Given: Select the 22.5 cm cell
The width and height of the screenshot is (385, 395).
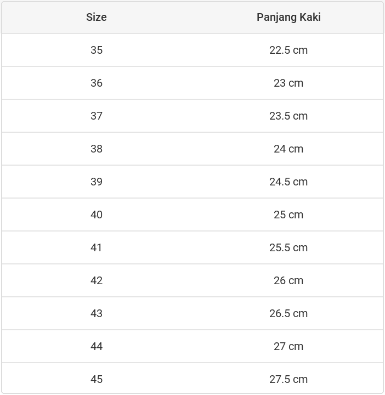Looking at the screenshot, I should pyautogui.click(x=288, y=50).
